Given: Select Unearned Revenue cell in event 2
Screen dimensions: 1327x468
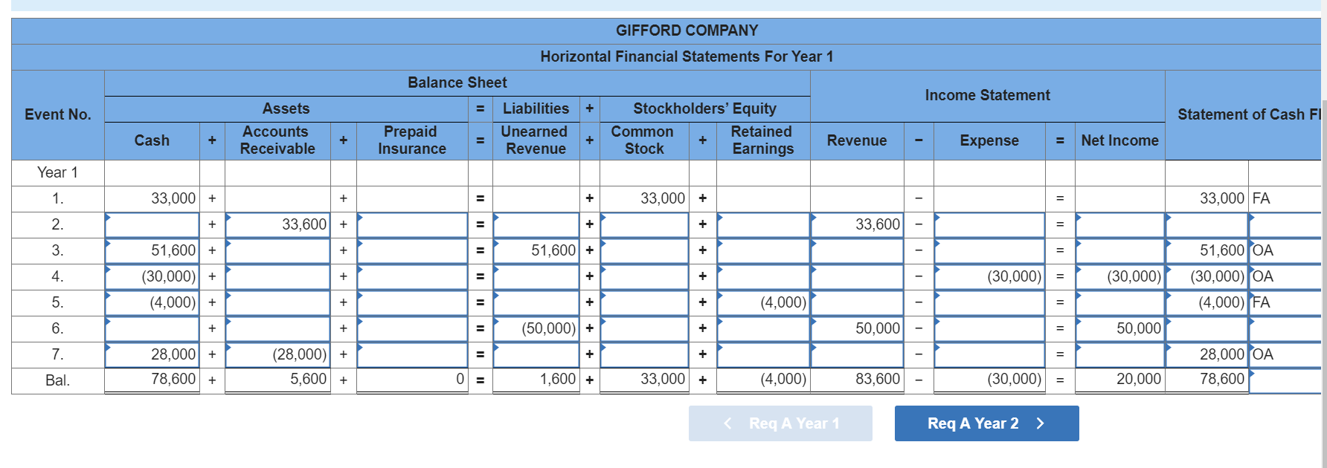Looking at the screenshot, I should click(x=536, y=224).
